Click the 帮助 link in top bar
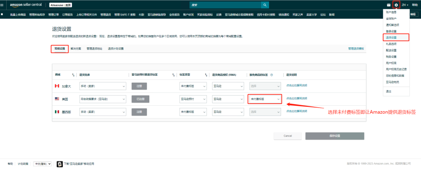This screenshot has height=174, width=421. click(x=414, y=5)
